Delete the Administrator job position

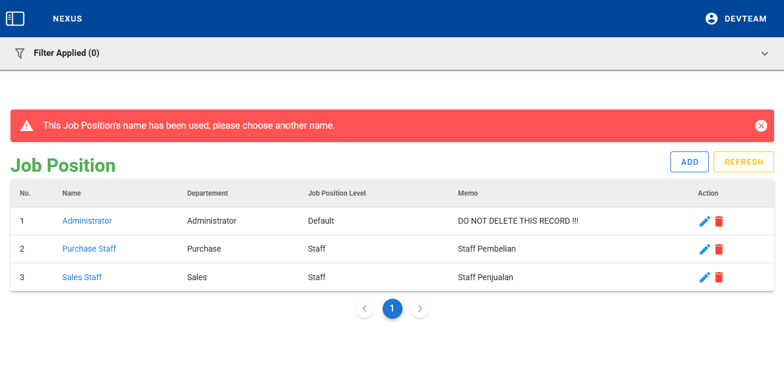(719, 221)
